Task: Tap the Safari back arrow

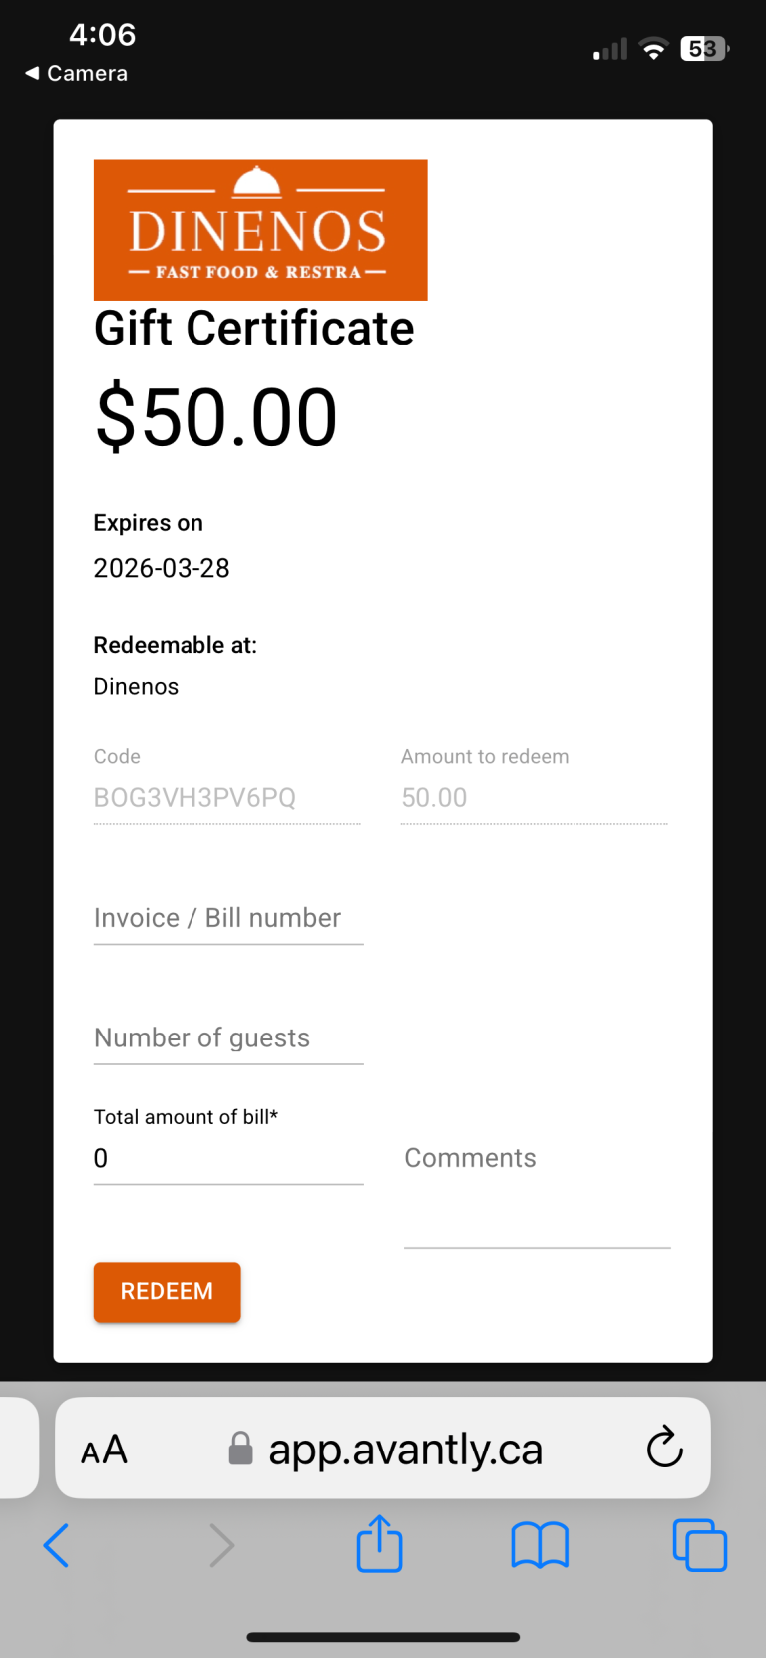Action: click(x=57, y=1545)
